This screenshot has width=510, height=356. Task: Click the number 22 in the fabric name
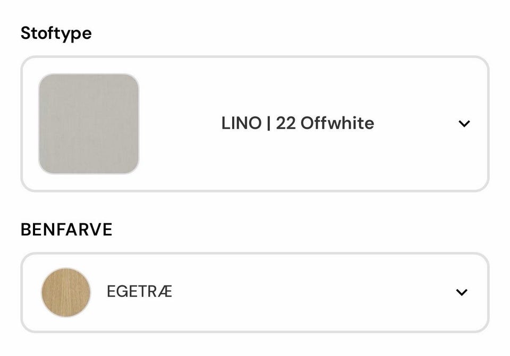285,124
